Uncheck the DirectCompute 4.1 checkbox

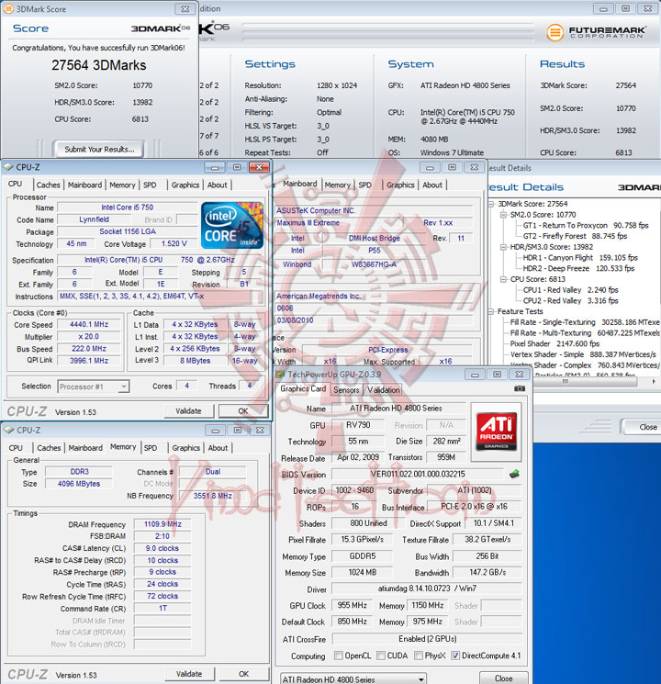[x=455, y=656]
